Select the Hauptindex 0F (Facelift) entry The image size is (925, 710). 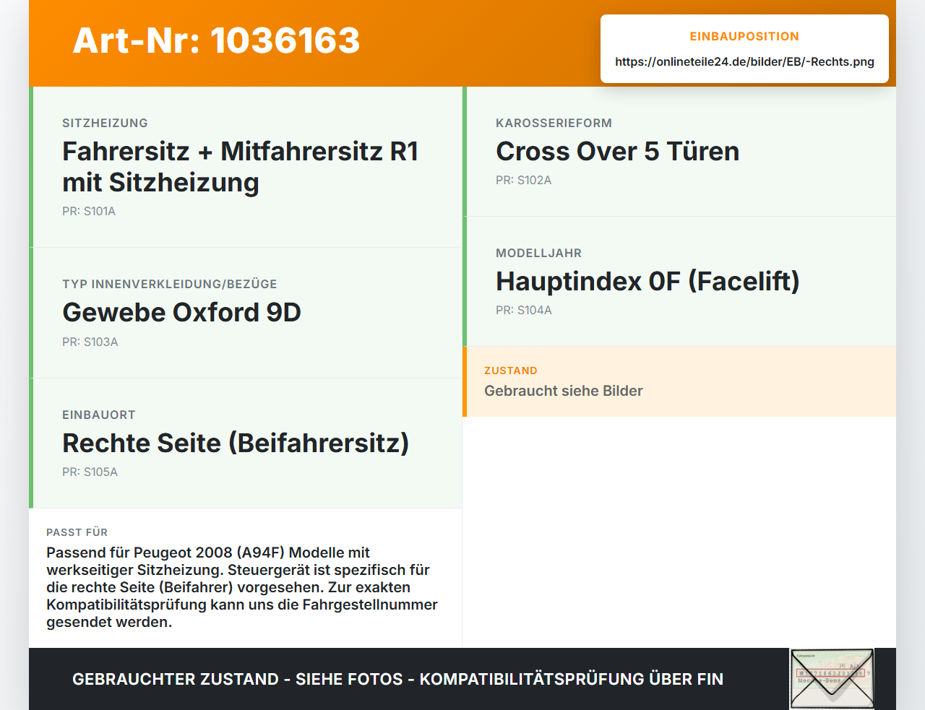679,282
